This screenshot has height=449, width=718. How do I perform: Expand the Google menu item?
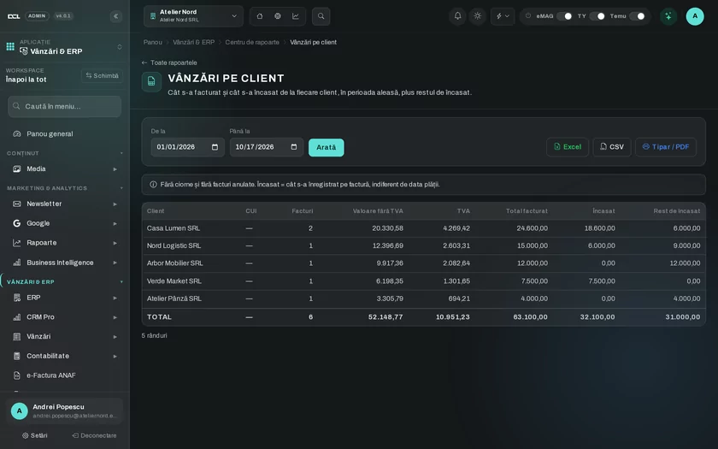pos(65,223)
